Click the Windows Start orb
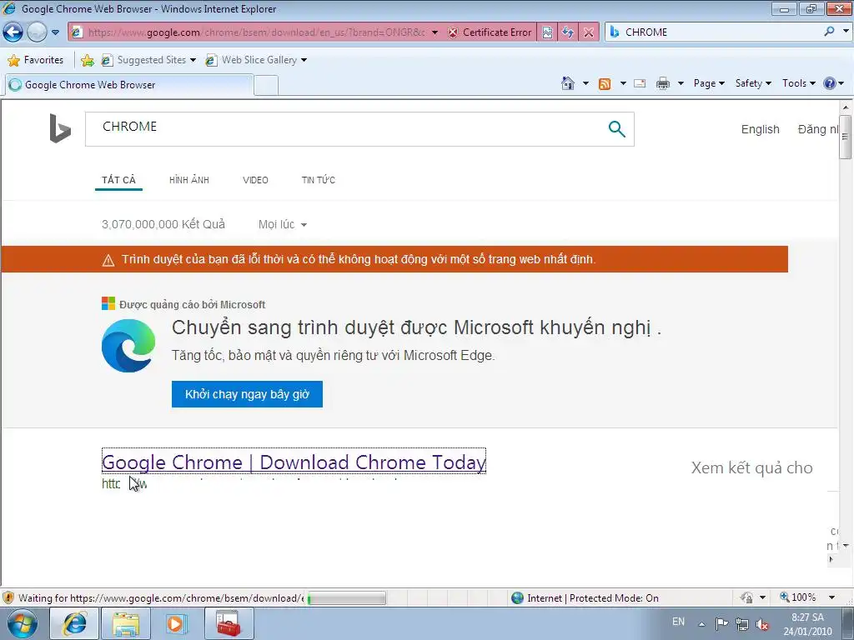This screenshot has width=854, height=640. pos(22,623)
